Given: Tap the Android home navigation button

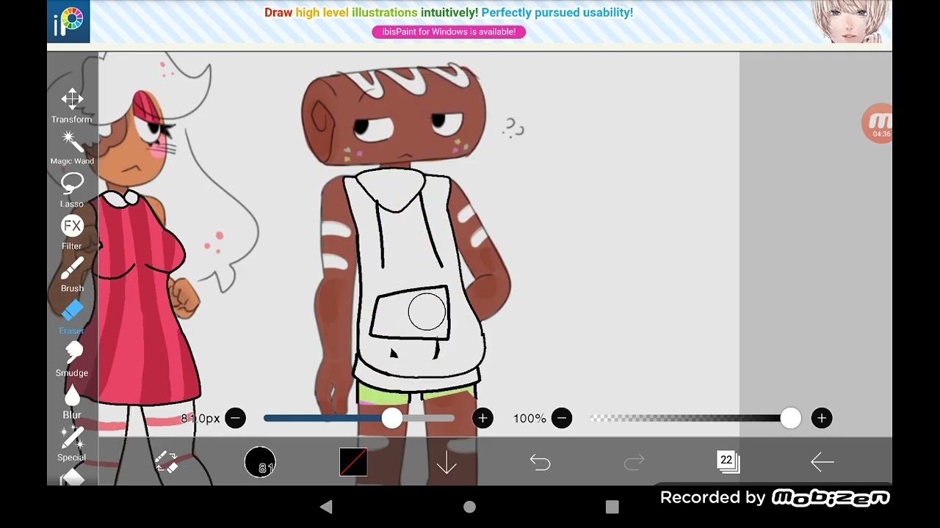Looking at the screenshot, I should (470, 507).
